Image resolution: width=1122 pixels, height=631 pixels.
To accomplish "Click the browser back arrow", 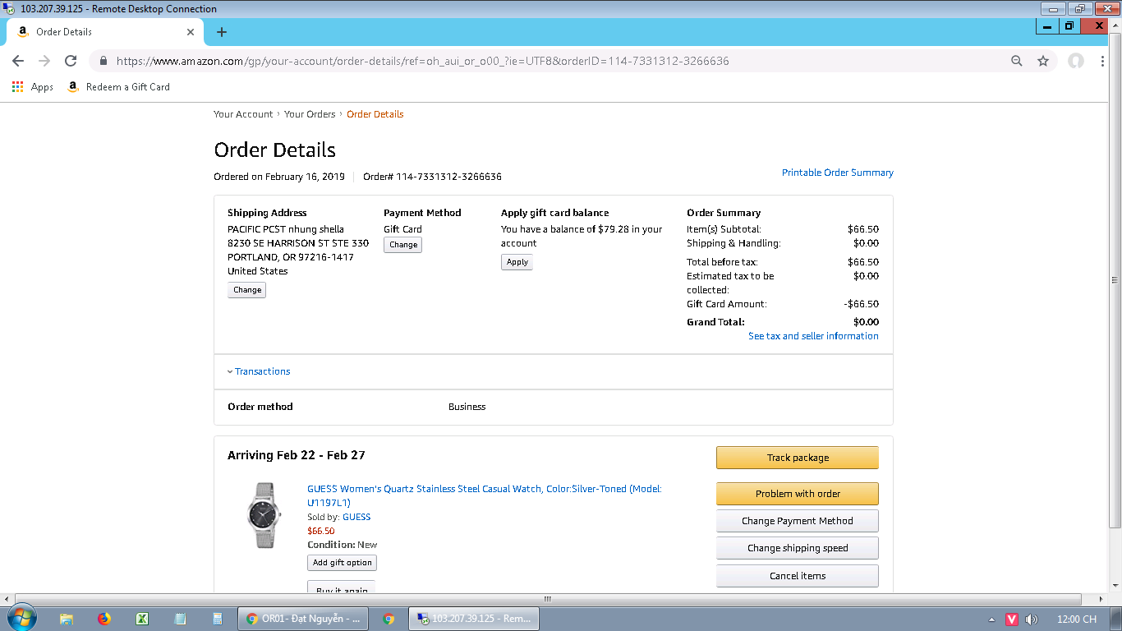I will pos(18,61).
